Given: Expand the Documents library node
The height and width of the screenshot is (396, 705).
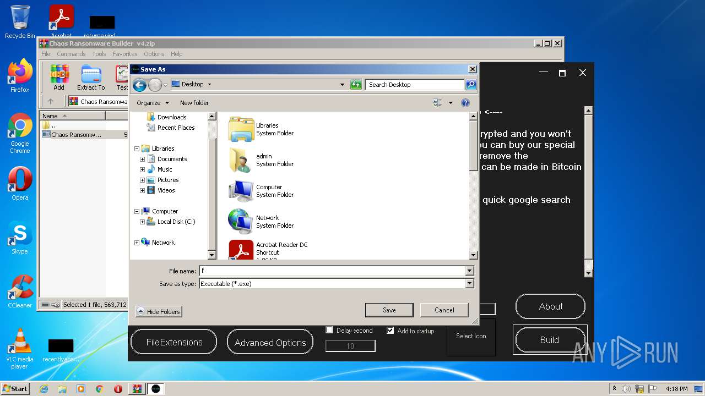Looking at the screenshot, I should click(142, 159).
